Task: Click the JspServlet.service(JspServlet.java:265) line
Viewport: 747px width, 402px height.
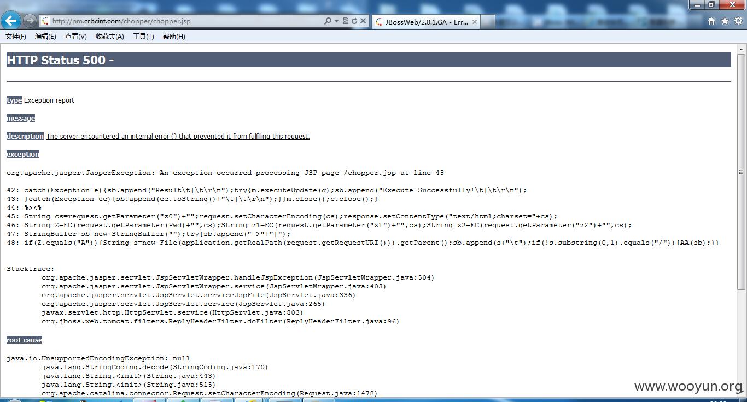Action: point(183,304)
